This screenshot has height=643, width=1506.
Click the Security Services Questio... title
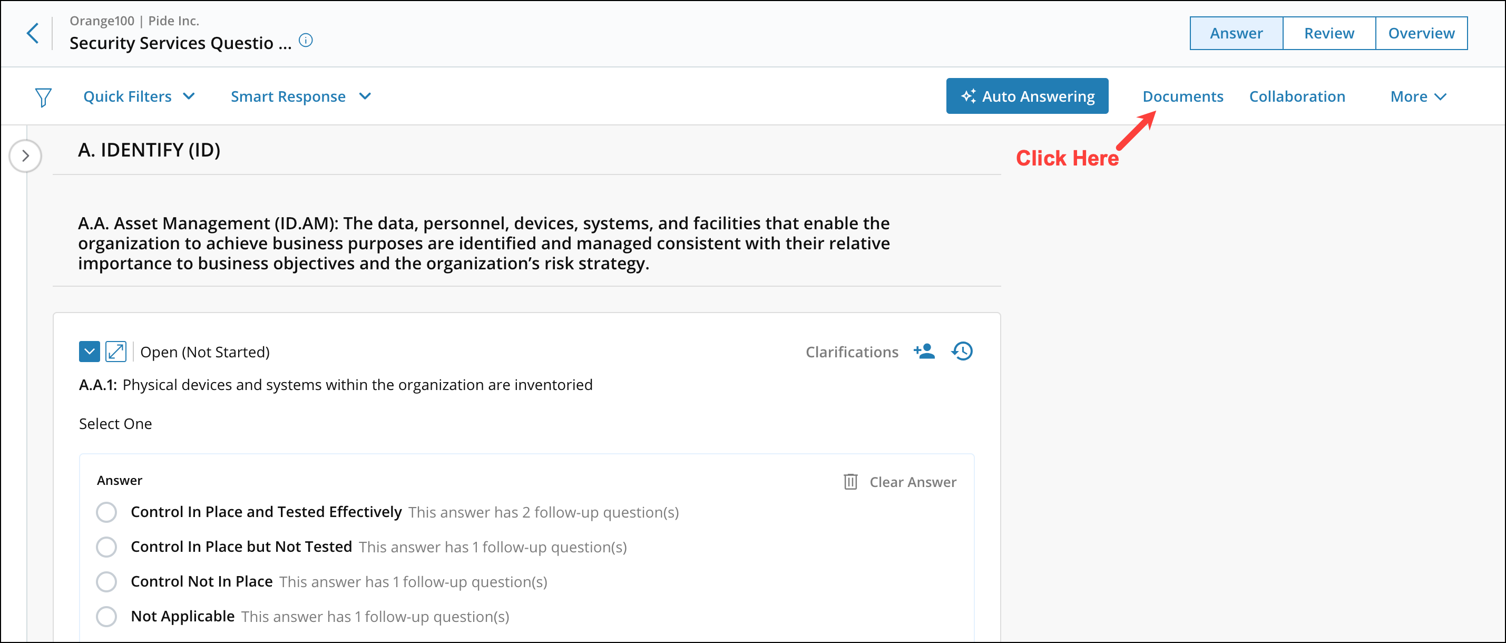180,43
